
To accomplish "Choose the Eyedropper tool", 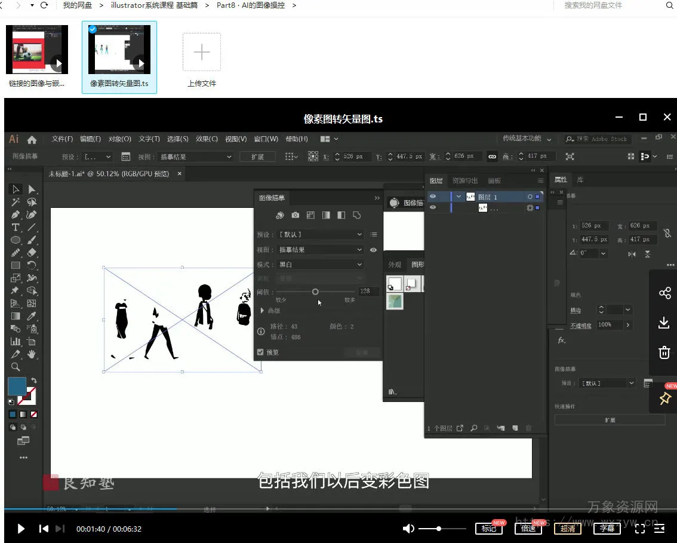I will point(32,316).
